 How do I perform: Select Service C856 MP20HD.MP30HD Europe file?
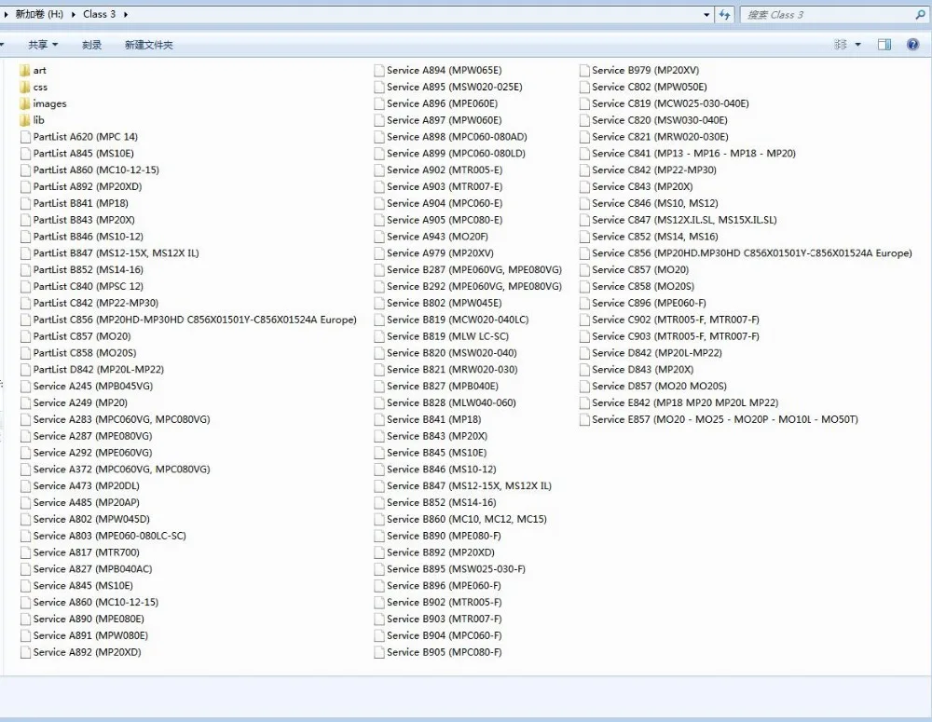(752, 253)
